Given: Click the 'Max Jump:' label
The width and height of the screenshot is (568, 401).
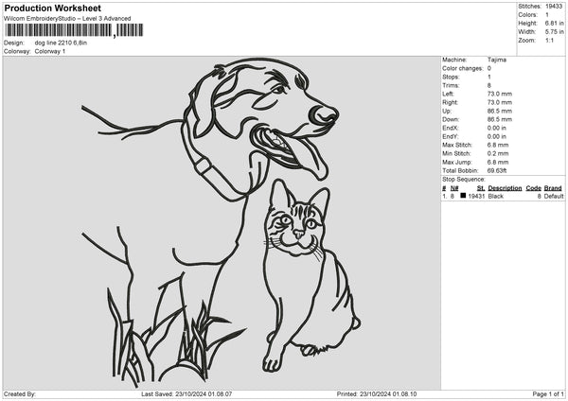Looking at the screenshot, I should [457, 162].
